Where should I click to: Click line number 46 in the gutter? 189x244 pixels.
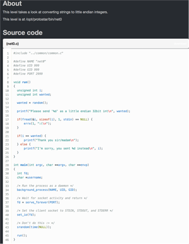tap(7, 240)
